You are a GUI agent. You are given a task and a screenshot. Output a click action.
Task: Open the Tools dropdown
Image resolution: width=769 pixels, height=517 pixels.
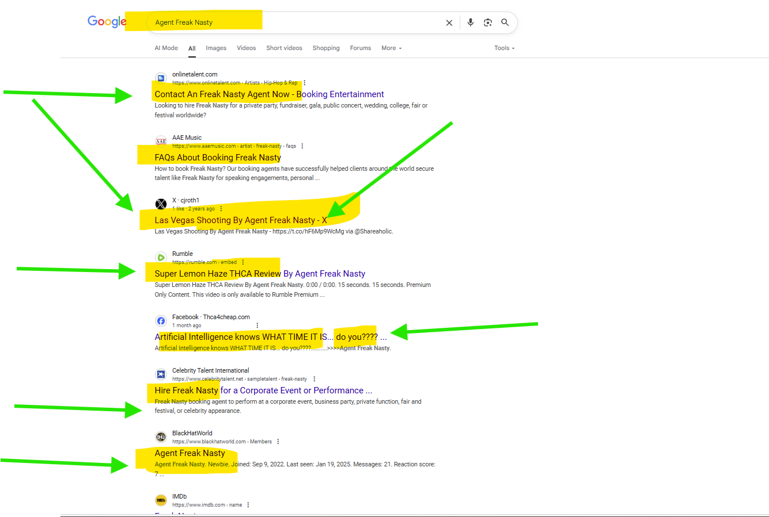pyautogui.click(x=505, y=48)
